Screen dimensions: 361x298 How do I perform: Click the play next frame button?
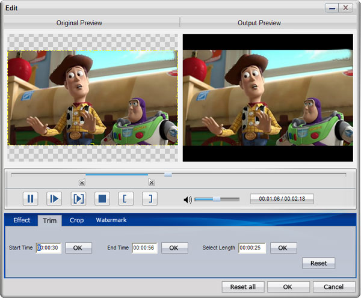point(54,199)
